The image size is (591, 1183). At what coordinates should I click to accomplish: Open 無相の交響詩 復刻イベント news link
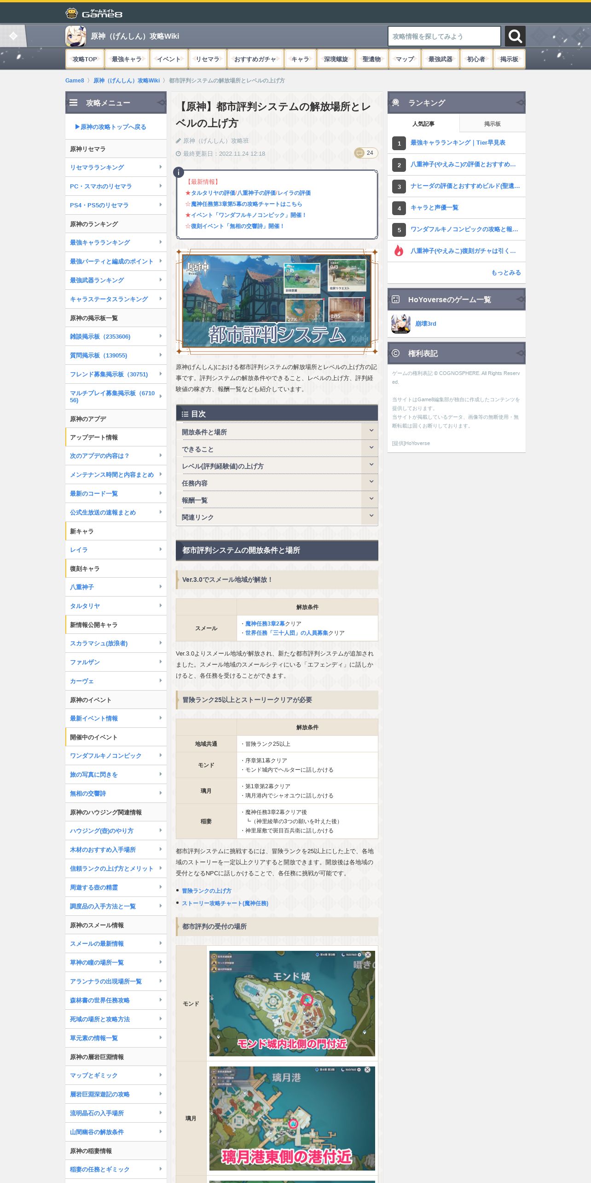(x=238, y=226)
